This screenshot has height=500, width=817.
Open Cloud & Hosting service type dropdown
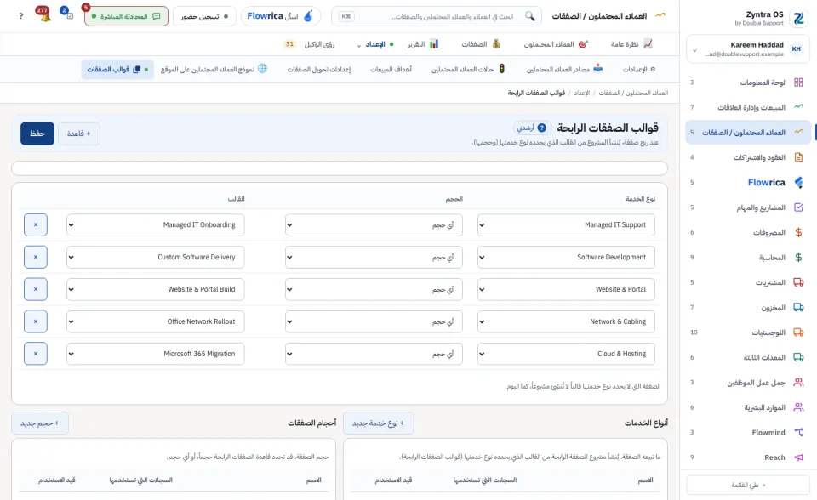[566, 354]
